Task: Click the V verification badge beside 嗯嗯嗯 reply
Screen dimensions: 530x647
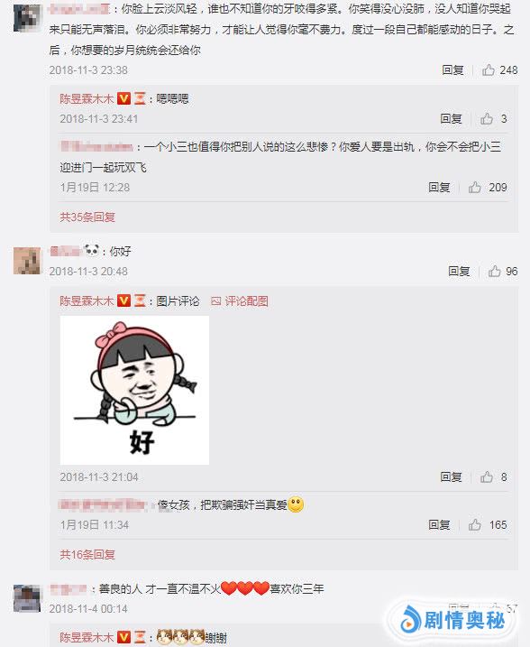Action: [123, 98]
